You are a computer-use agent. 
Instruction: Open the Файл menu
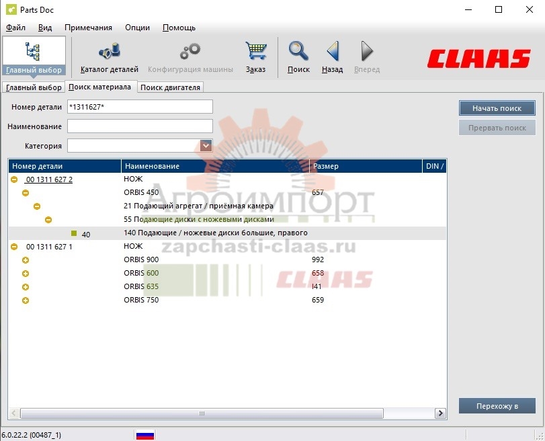[x=15, y=28]
